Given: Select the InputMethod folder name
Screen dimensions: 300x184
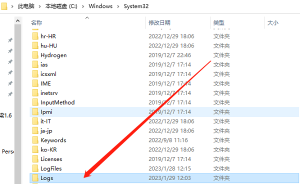Looking at the screenshot, I should tap(57, 102).
